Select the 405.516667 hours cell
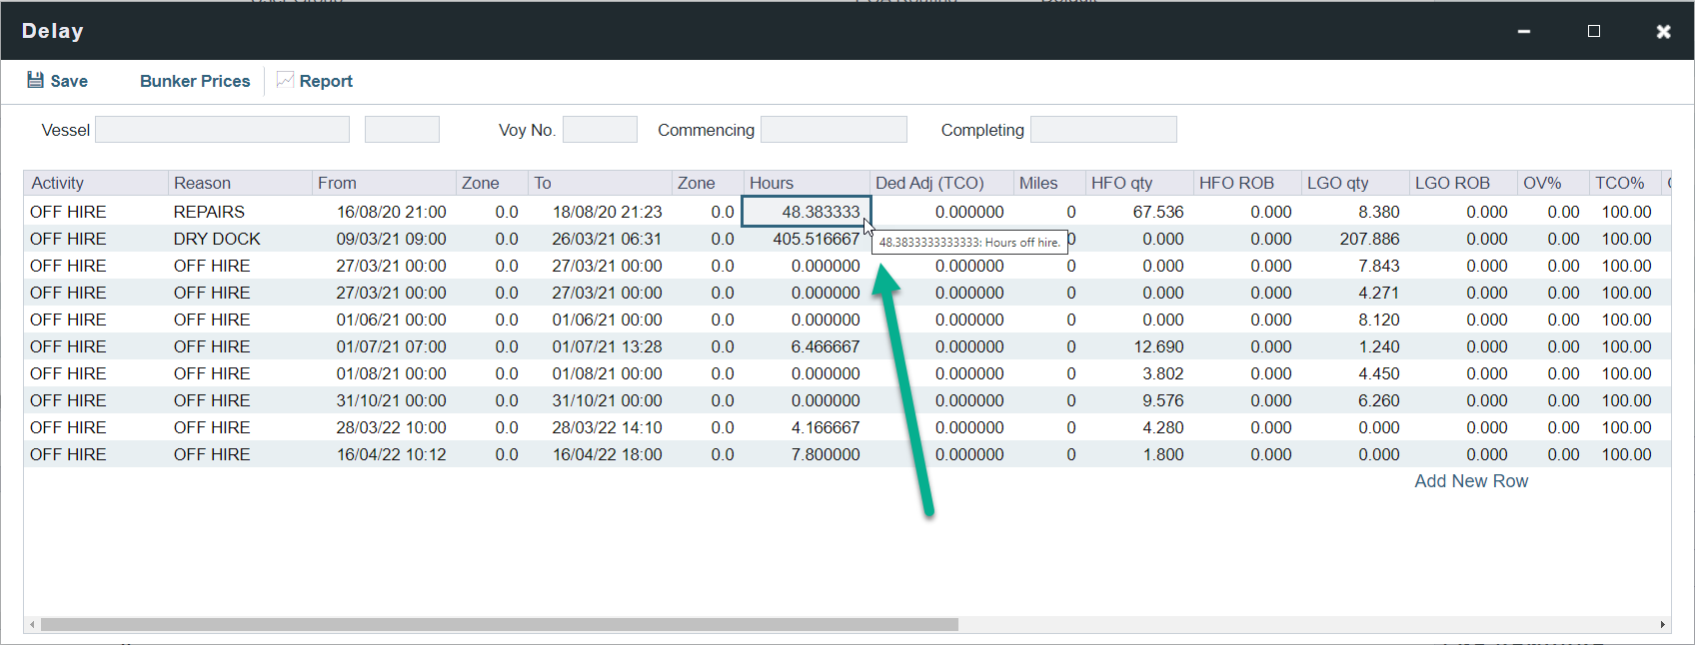Screen dimensions: 1695x645 point(816,239)
